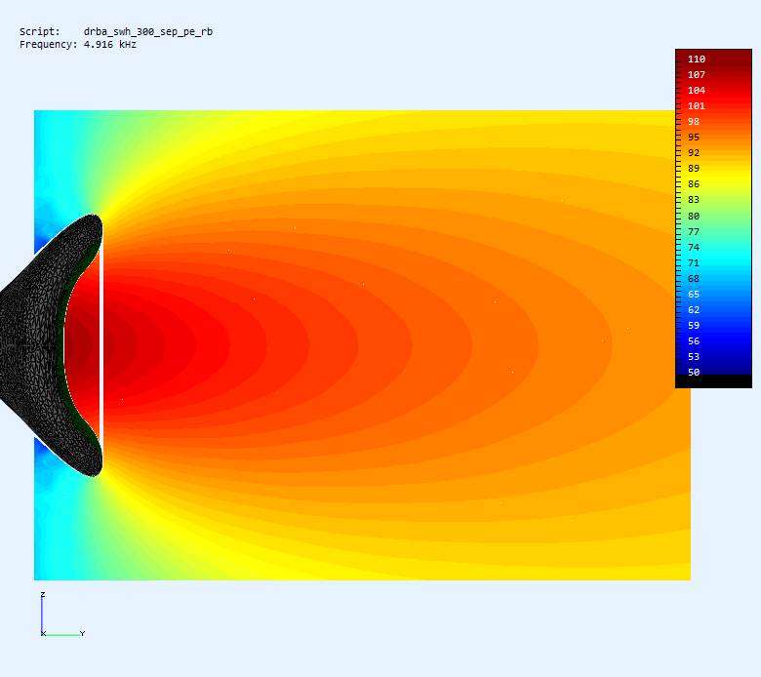Click the 65 value on the color legend
Viewport: 761px width, 677px height.
tap(694, 294)
